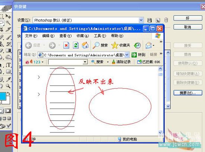205x152 pixels.
Task: Click 清除记录 in the search toolbar
Action: pos(122,62)
